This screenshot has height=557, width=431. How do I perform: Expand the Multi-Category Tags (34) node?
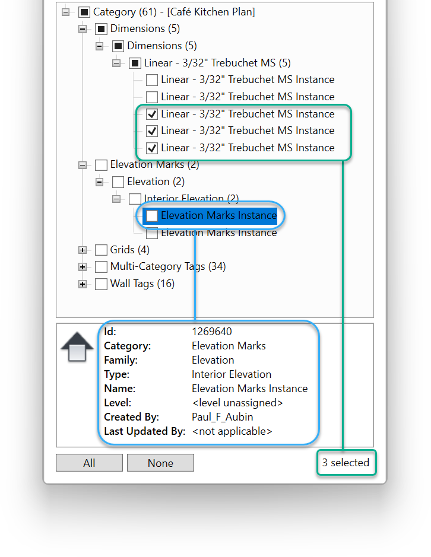click(83, 266)
